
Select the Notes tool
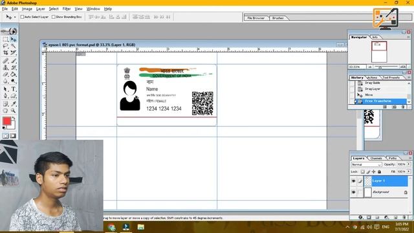5,104
